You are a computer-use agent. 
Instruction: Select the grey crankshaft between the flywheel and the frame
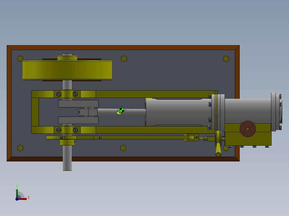point(67,85)
